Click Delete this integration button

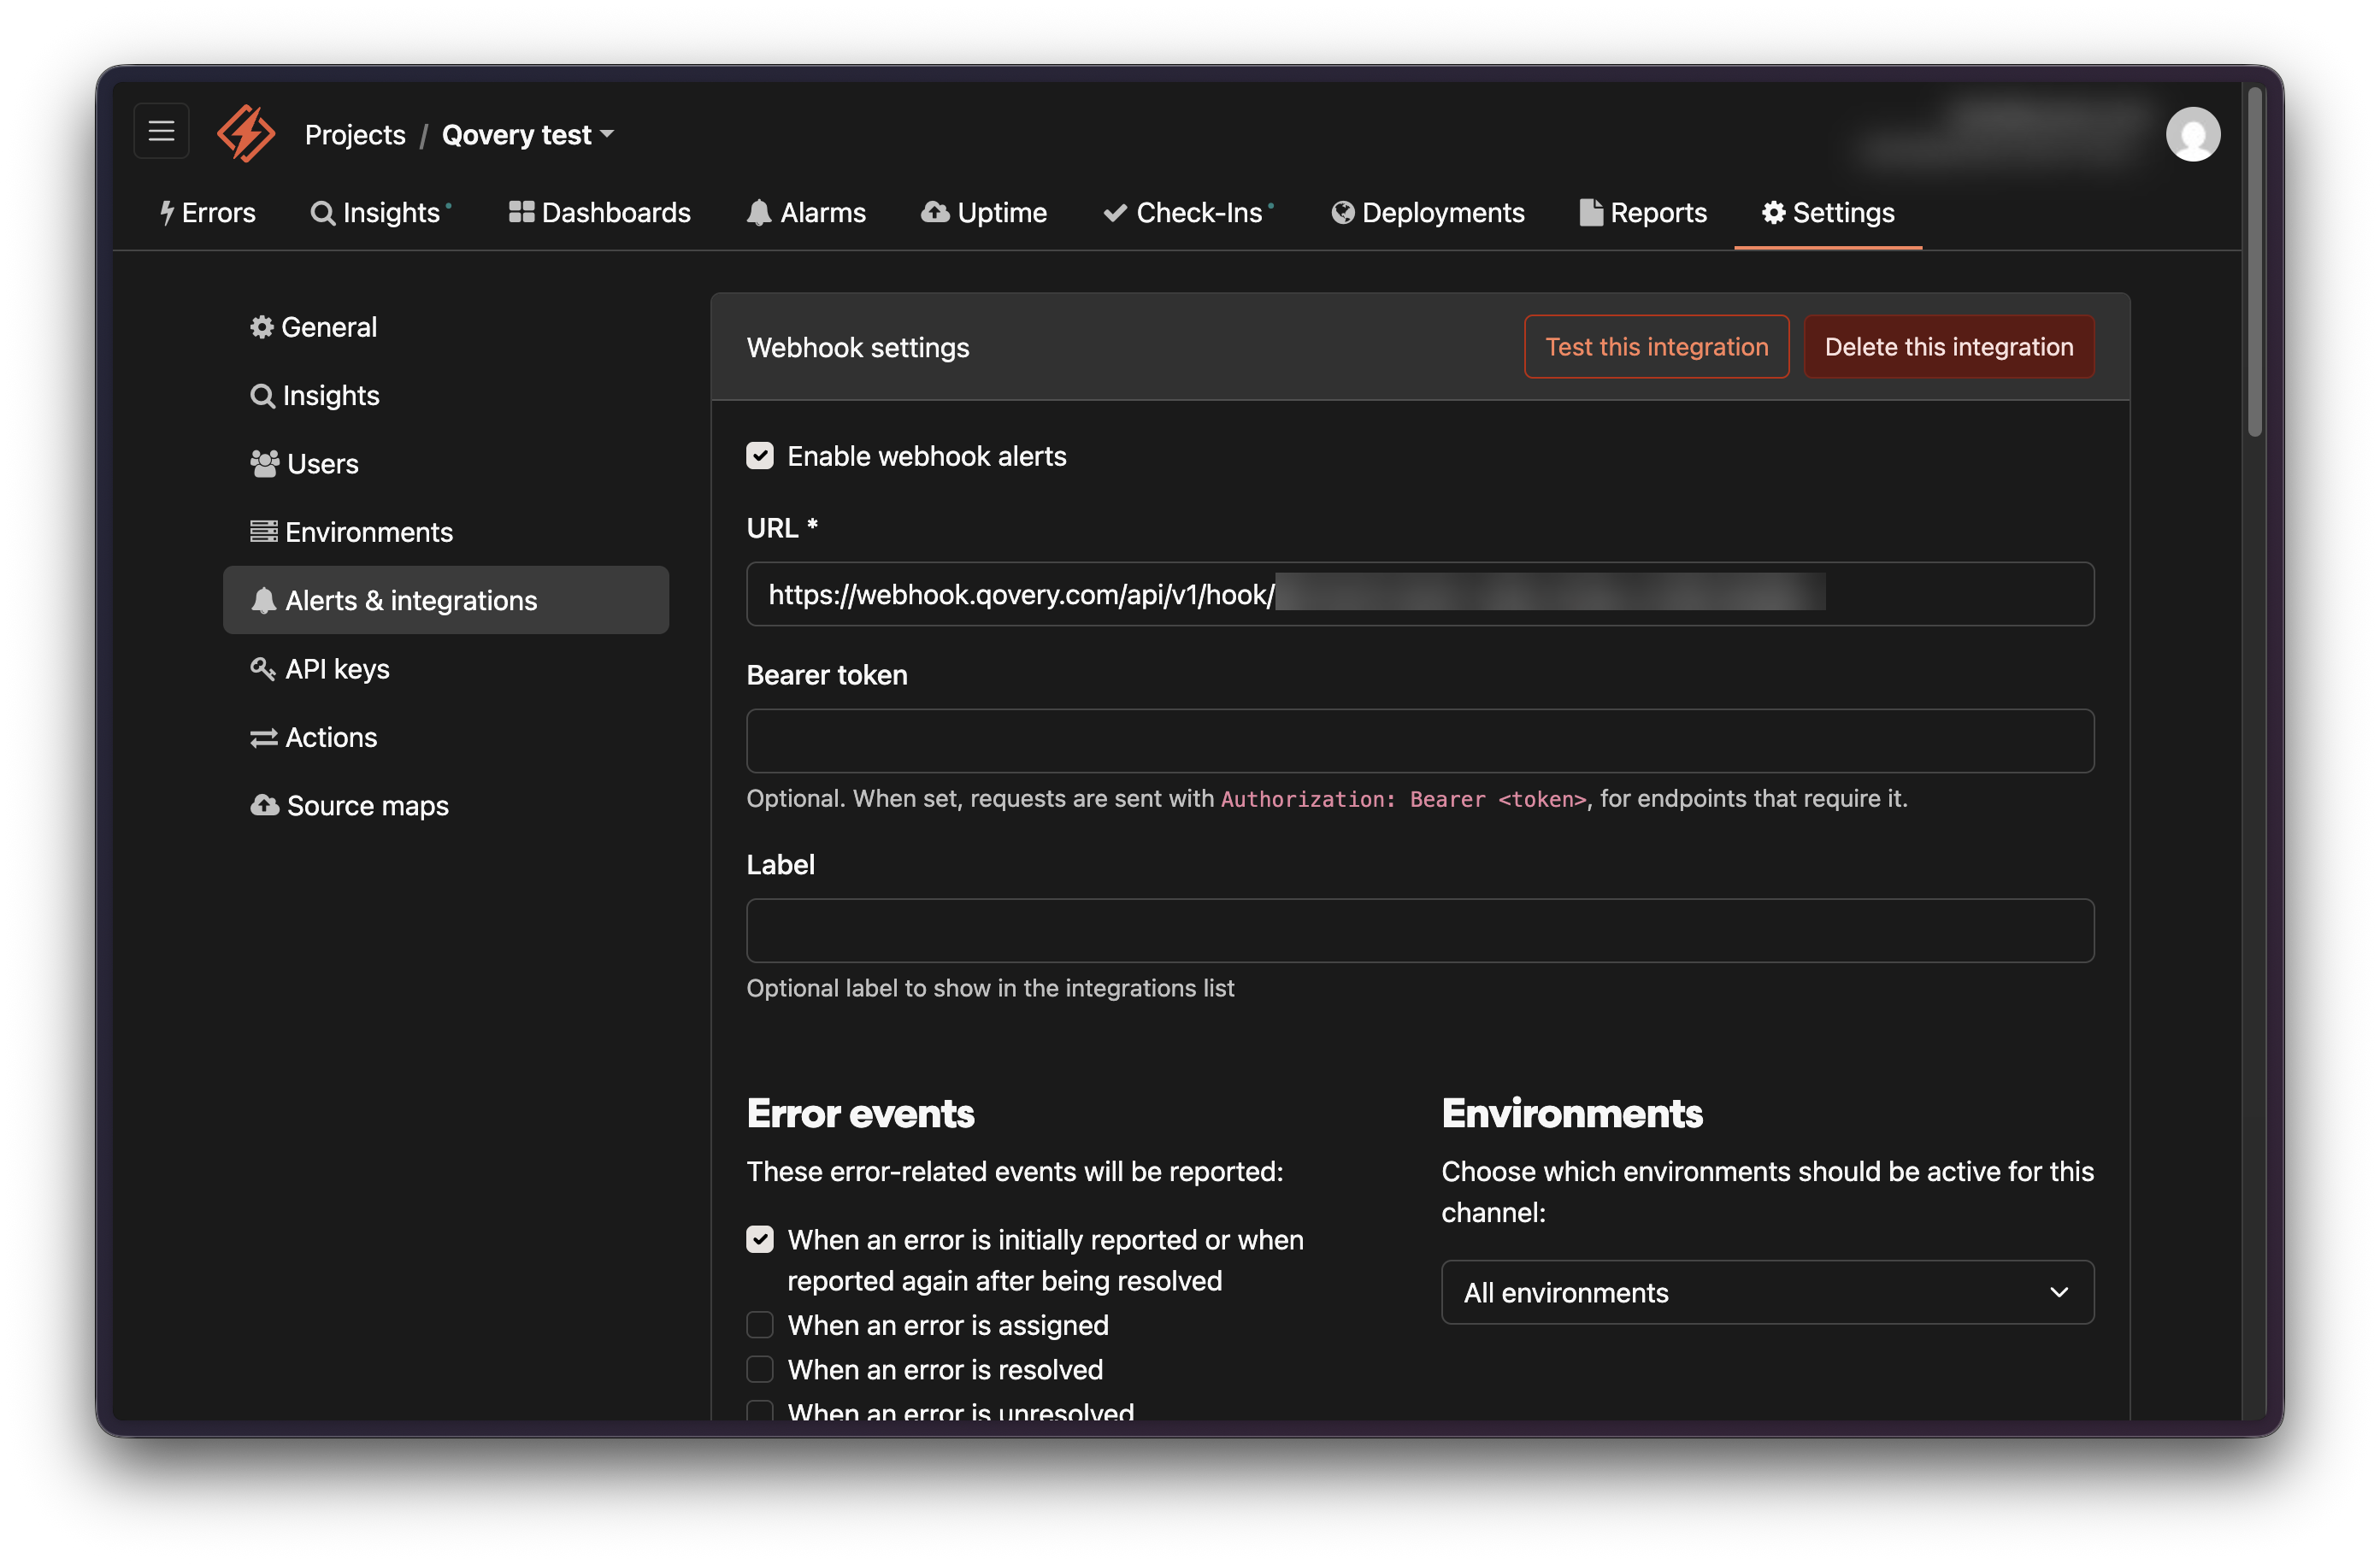pyautogui.click(x=1948, y=347)
